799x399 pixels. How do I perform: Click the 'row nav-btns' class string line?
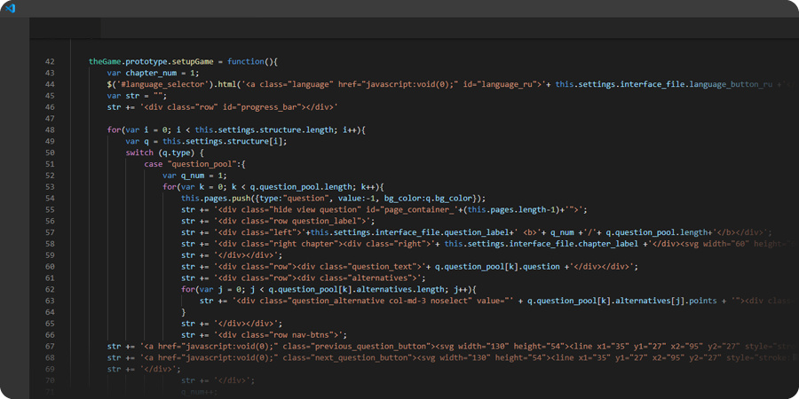point(264,335)
